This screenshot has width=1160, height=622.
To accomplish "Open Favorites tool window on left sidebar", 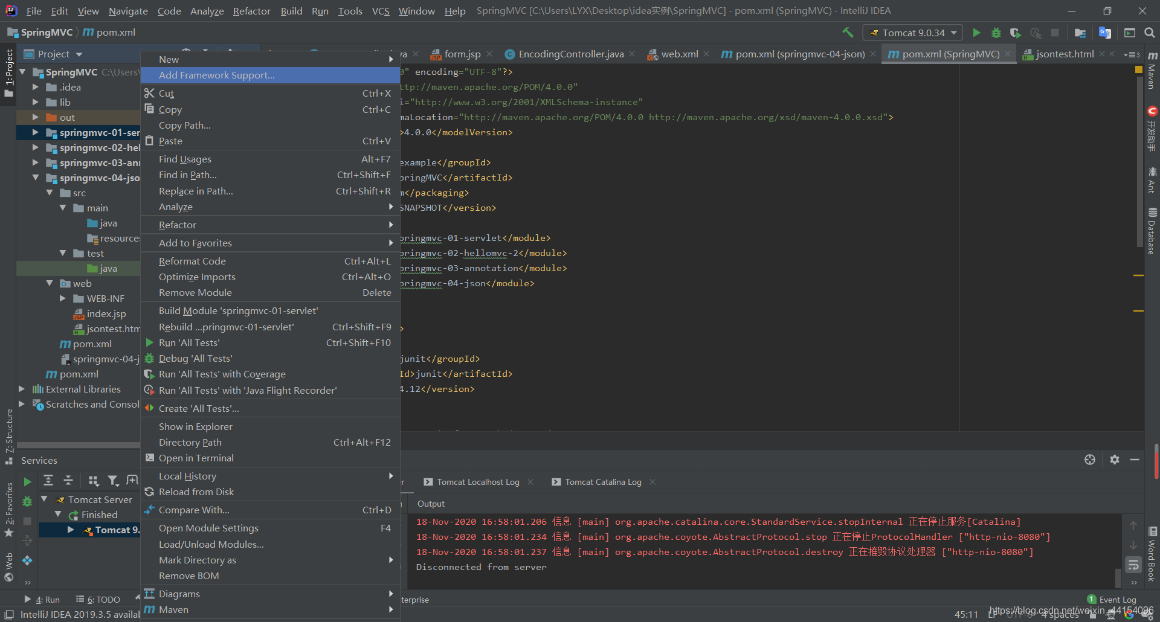I will [x=9, y=510].
